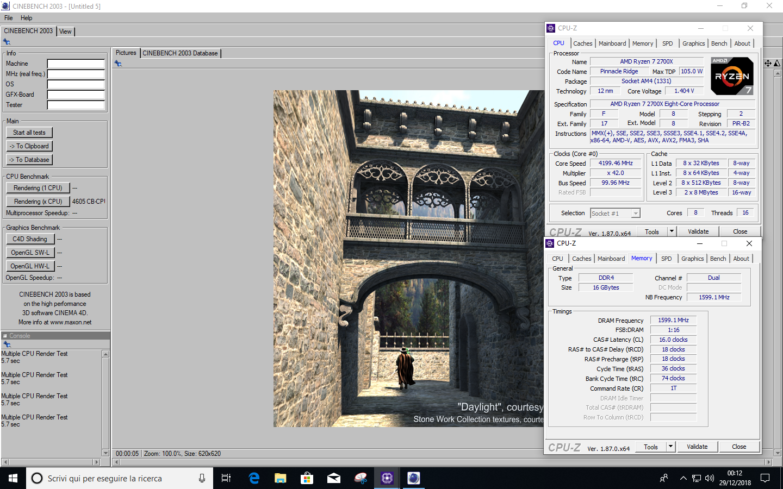Toggle the Console panel checkbox
Viewport: 783px width, 489px height.
pos(5,336)
